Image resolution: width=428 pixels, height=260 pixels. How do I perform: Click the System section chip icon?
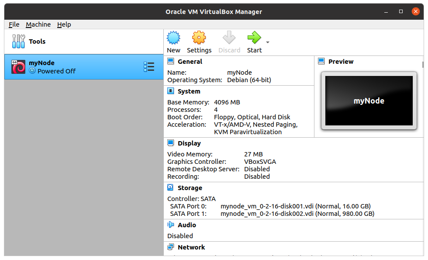pos(171,91)
